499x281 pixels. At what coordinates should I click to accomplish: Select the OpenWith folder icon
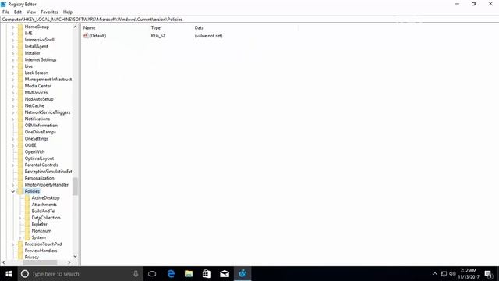pyautogui.click(x=20, y=152)
